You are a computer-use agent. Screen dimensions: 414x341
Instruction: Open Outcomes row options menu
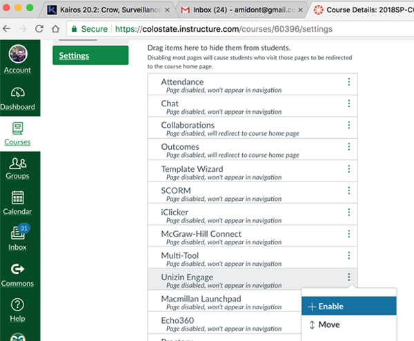348,147
